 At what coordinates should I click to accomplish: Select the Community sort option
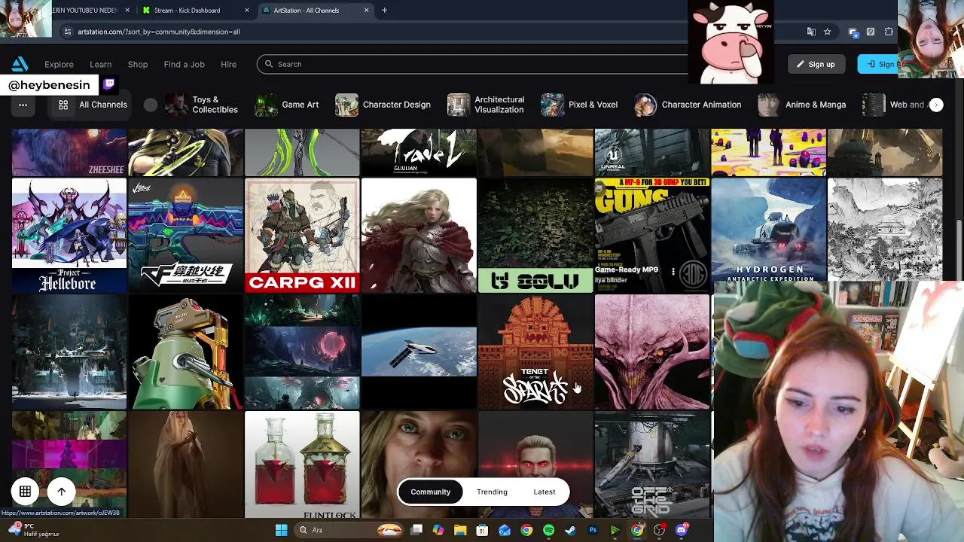click(x=430, y=492)
